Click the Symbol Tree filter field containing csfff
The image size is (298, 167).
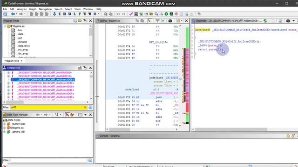(x=47, y=107)
